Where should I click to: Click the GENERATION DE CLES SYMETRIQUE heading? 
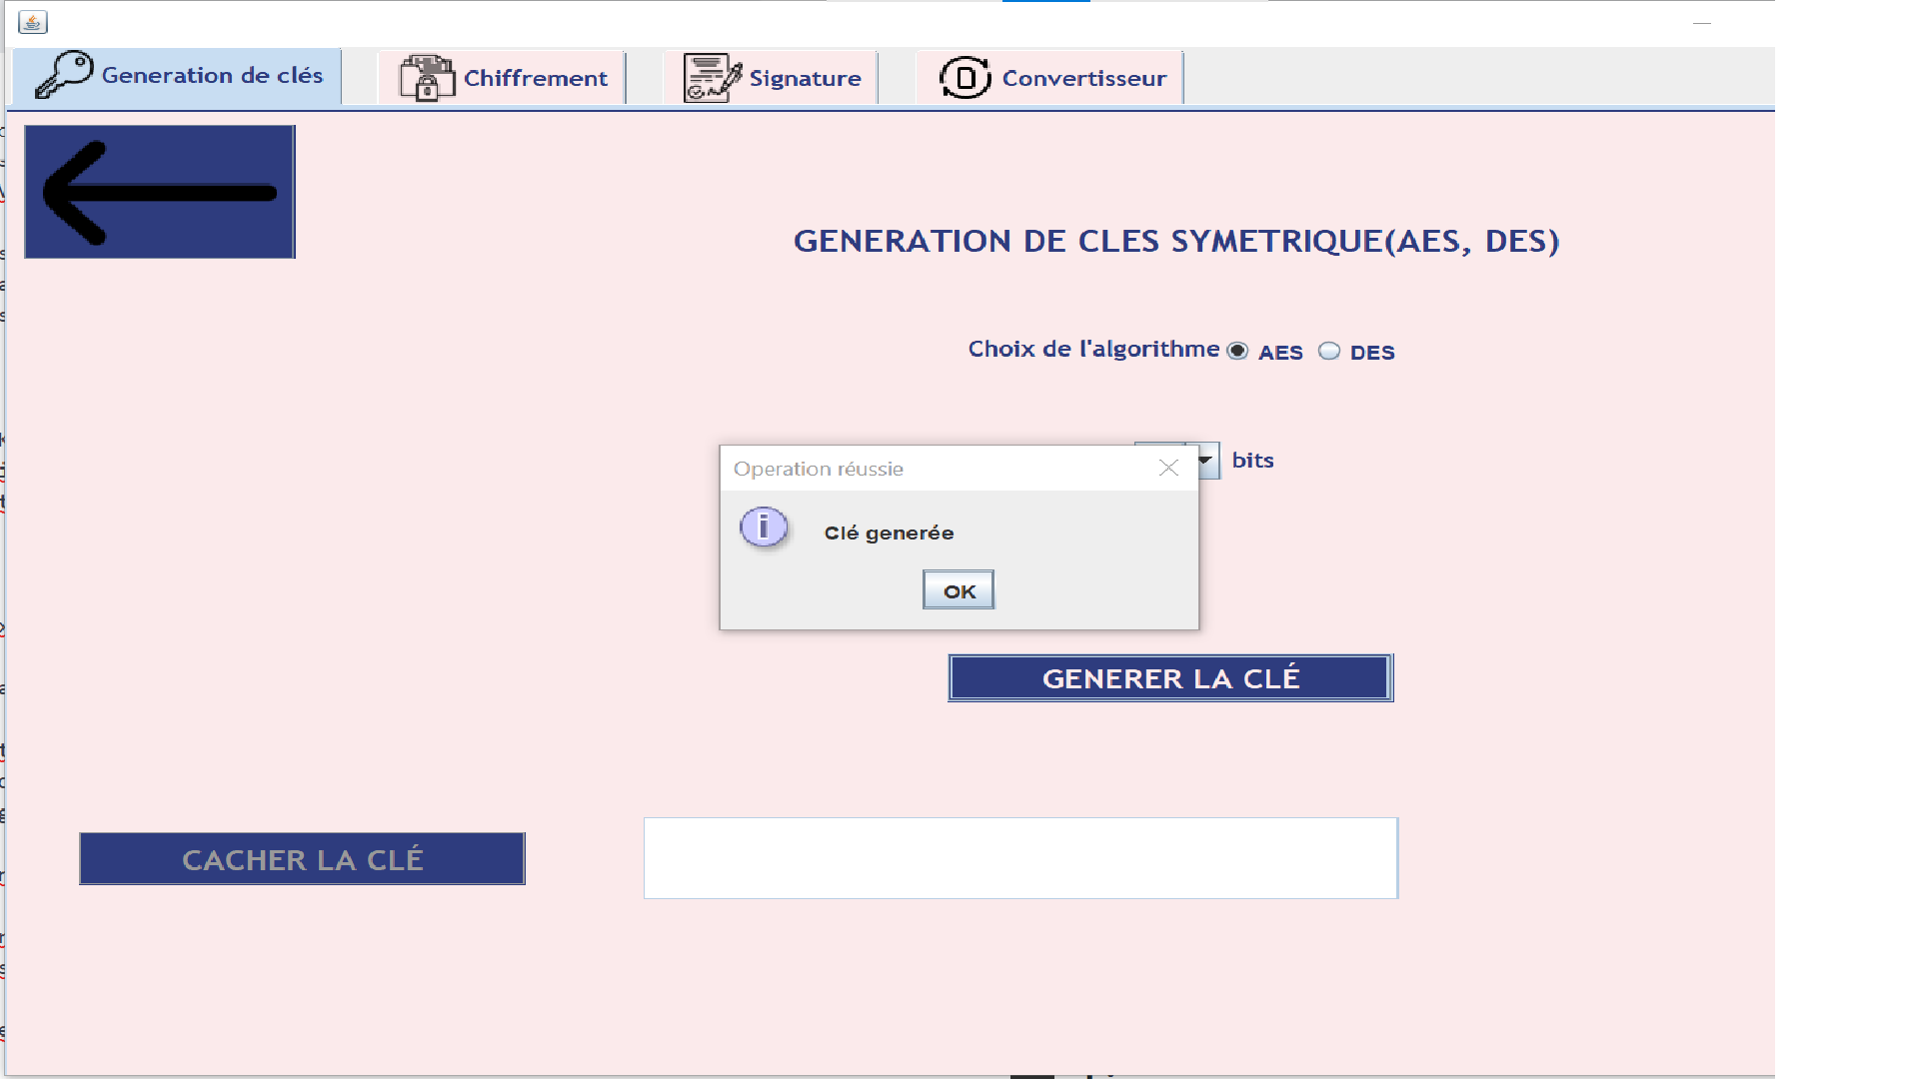pyautogui.click(x=1176, y=241)
